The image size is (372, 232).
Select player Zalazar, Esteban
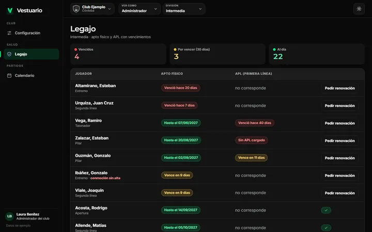point(92,138)
